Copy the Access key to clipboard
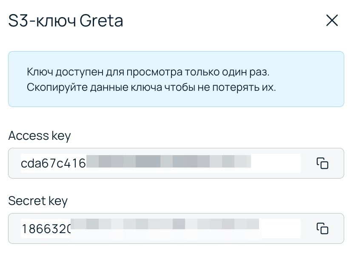The height and width of the screenshot is (254, 348). 322,163
